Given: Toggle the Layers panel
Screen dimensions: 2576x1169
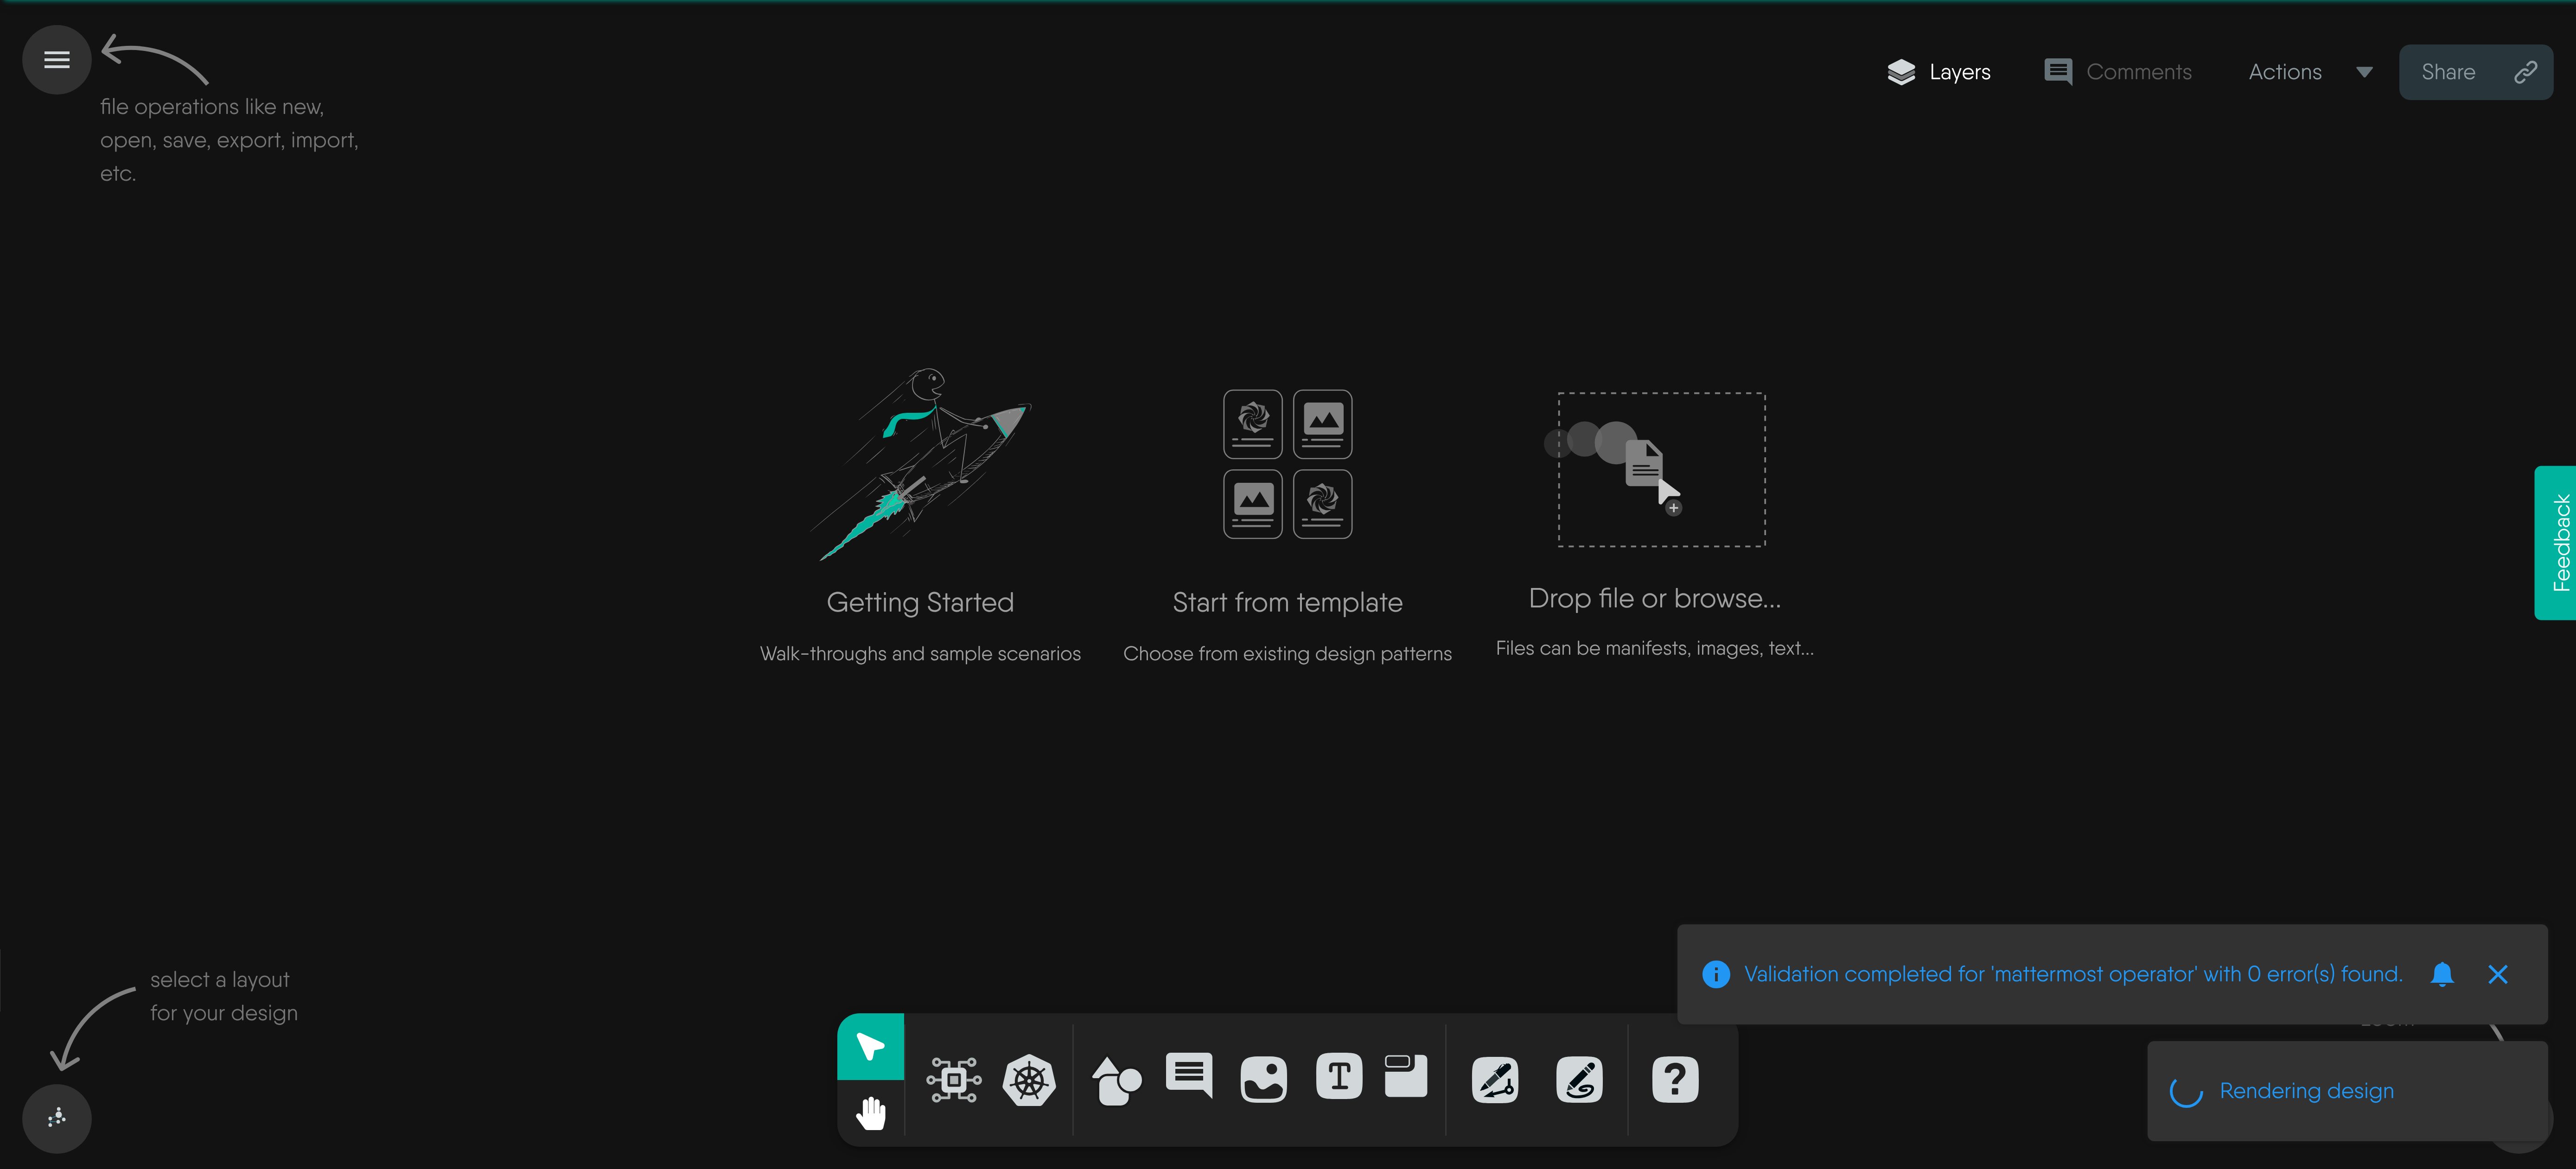Looking at the screenshot, I should click(x=1939, y=72).
